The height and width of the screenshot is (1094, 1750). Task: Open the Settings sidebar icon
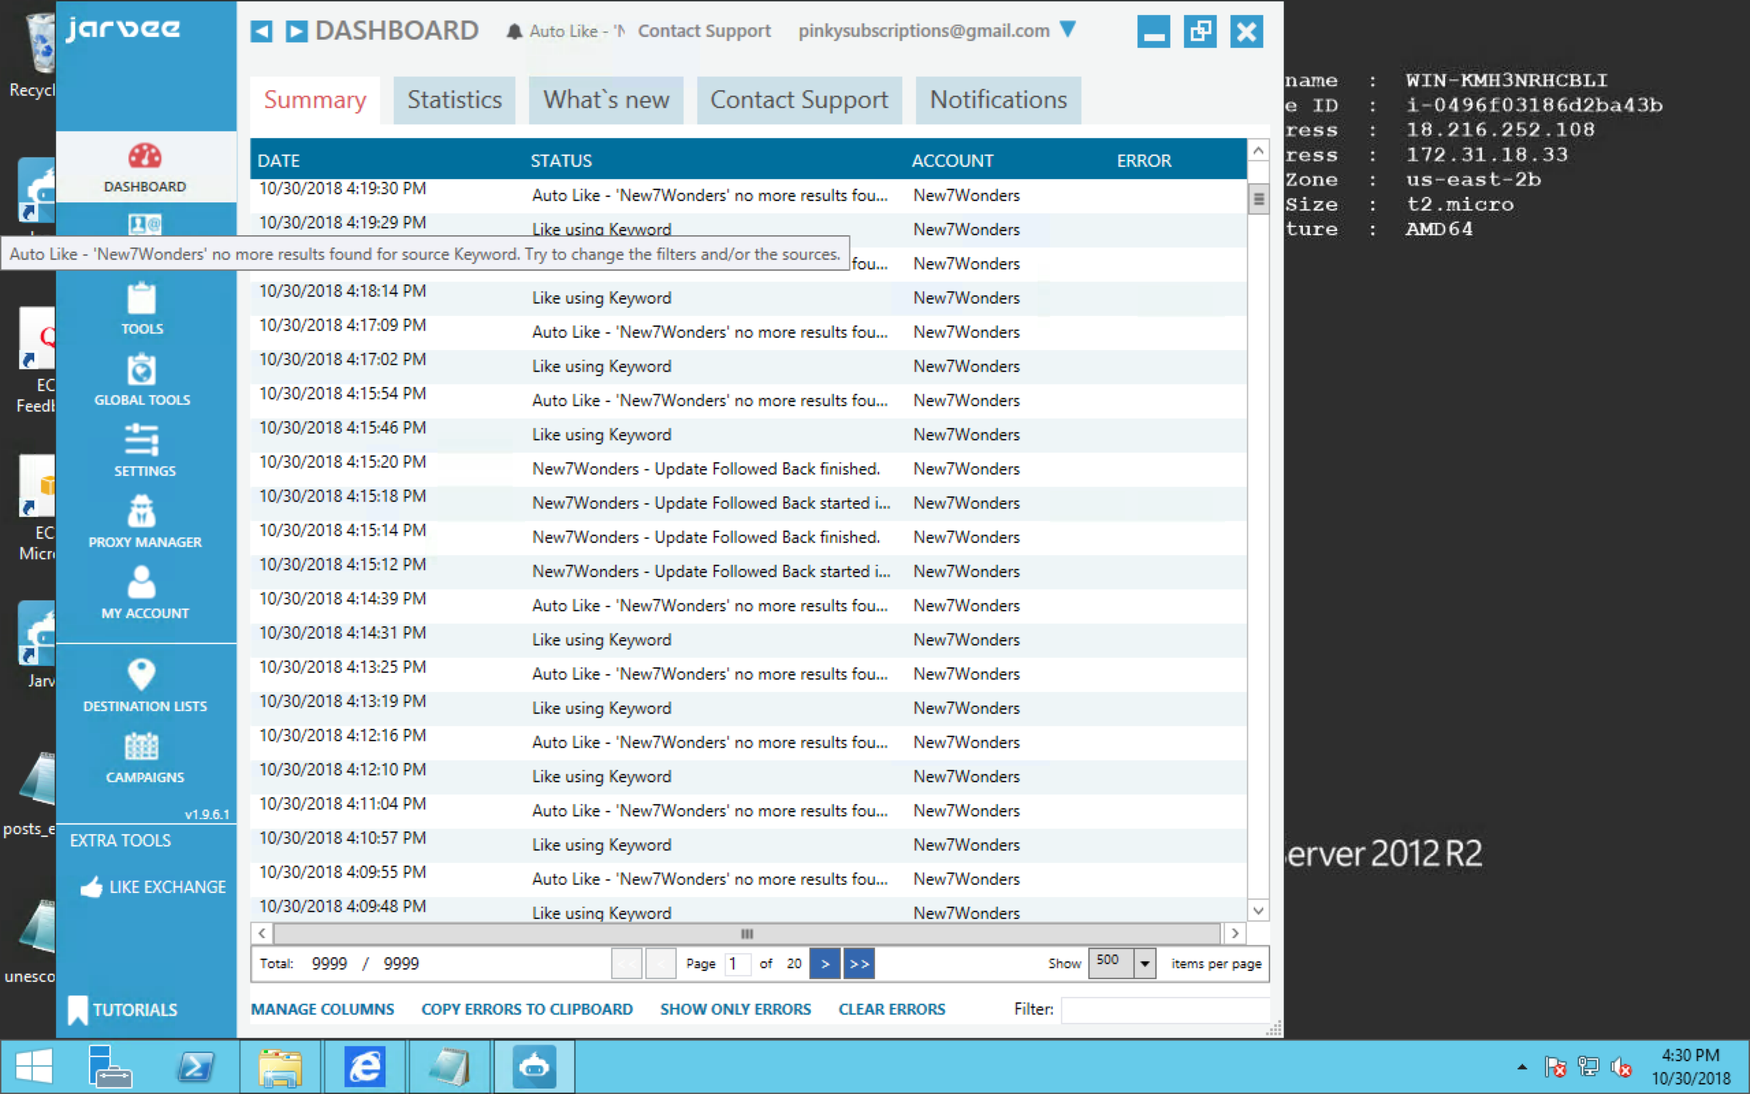point(144,451)
